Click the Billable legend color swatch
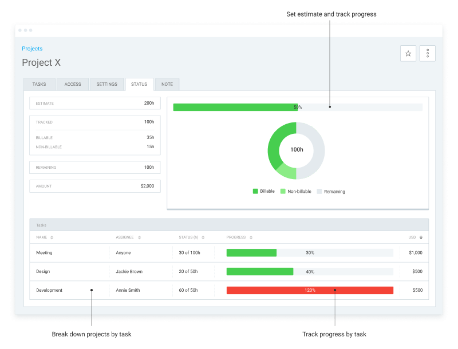Image resolution: width=458 pixels, height=349 pixels. [x=255, y=192]
